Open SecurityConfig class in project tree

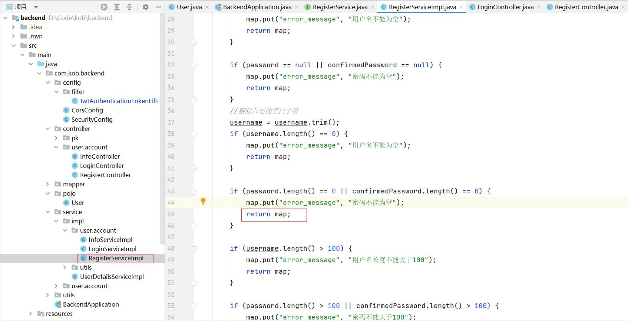92,119
